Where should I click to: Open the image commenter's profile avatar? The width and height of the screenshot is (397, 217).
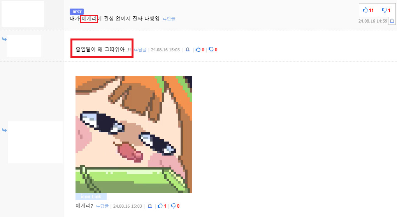35,142
